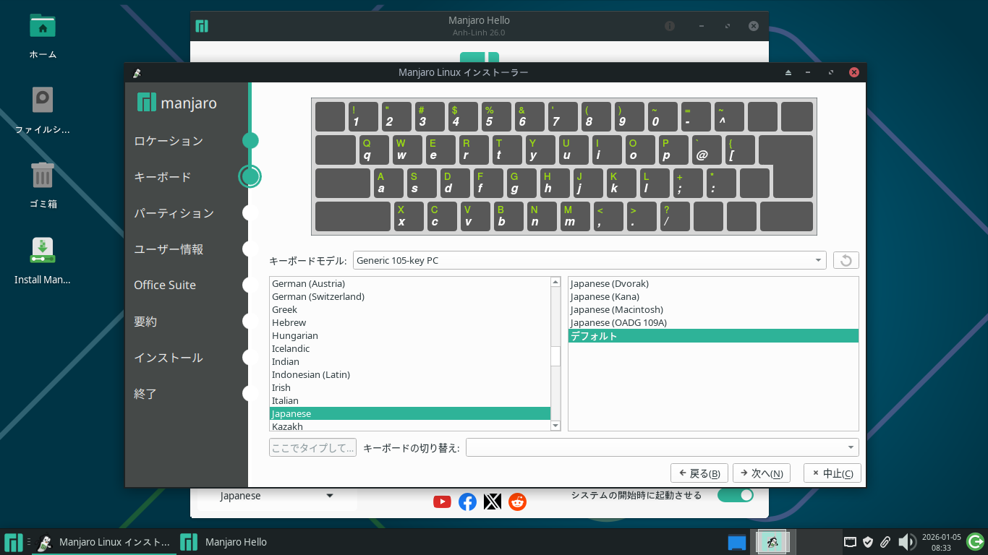Open Reddit link icon in Manjaro Hello
988x555 pixels.
518,502
